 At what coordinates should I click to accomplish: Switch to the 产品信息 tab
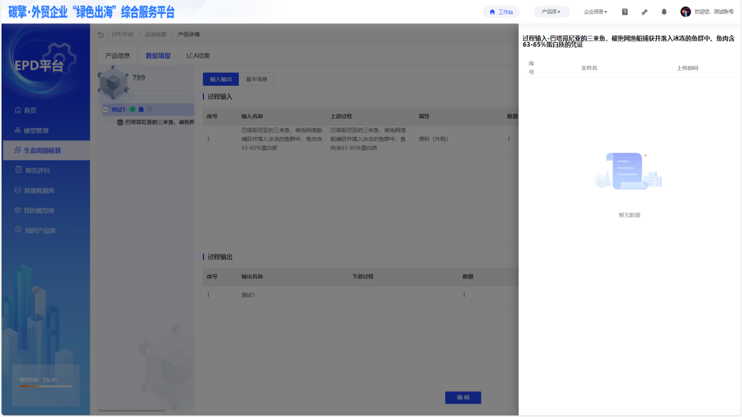(117, 56)
